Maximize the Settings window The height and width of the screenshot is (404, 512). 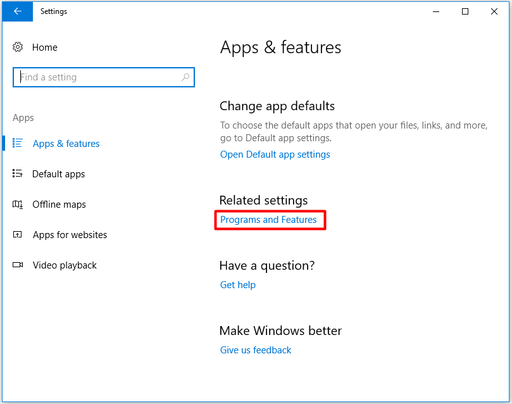pos(465,11)
